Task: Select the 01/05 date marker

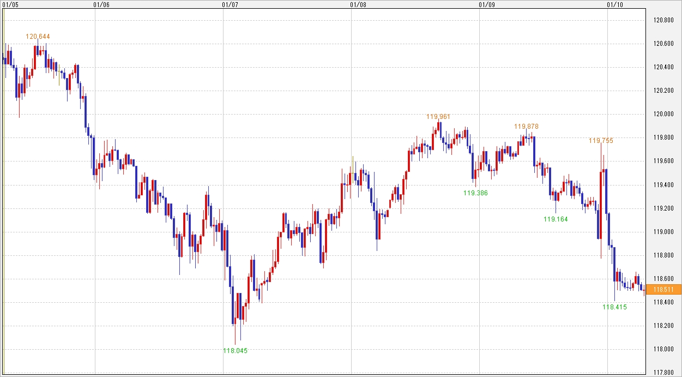Action: click(x=10, y=4)
